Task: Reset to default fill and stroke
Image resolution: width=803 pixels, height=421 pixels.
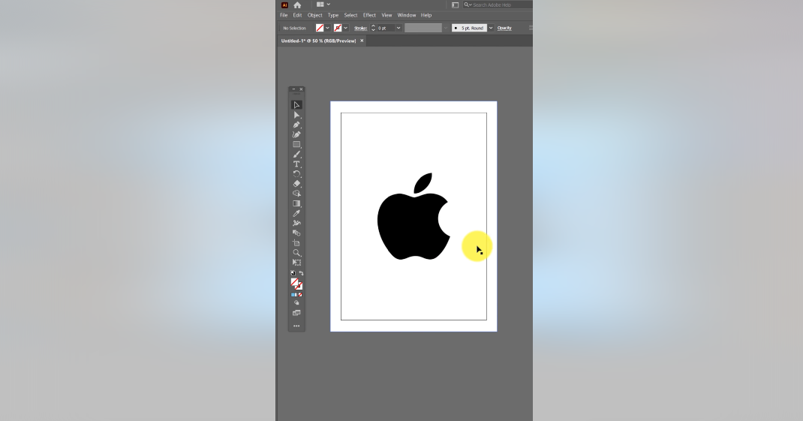Action: (x=293, y=273)
